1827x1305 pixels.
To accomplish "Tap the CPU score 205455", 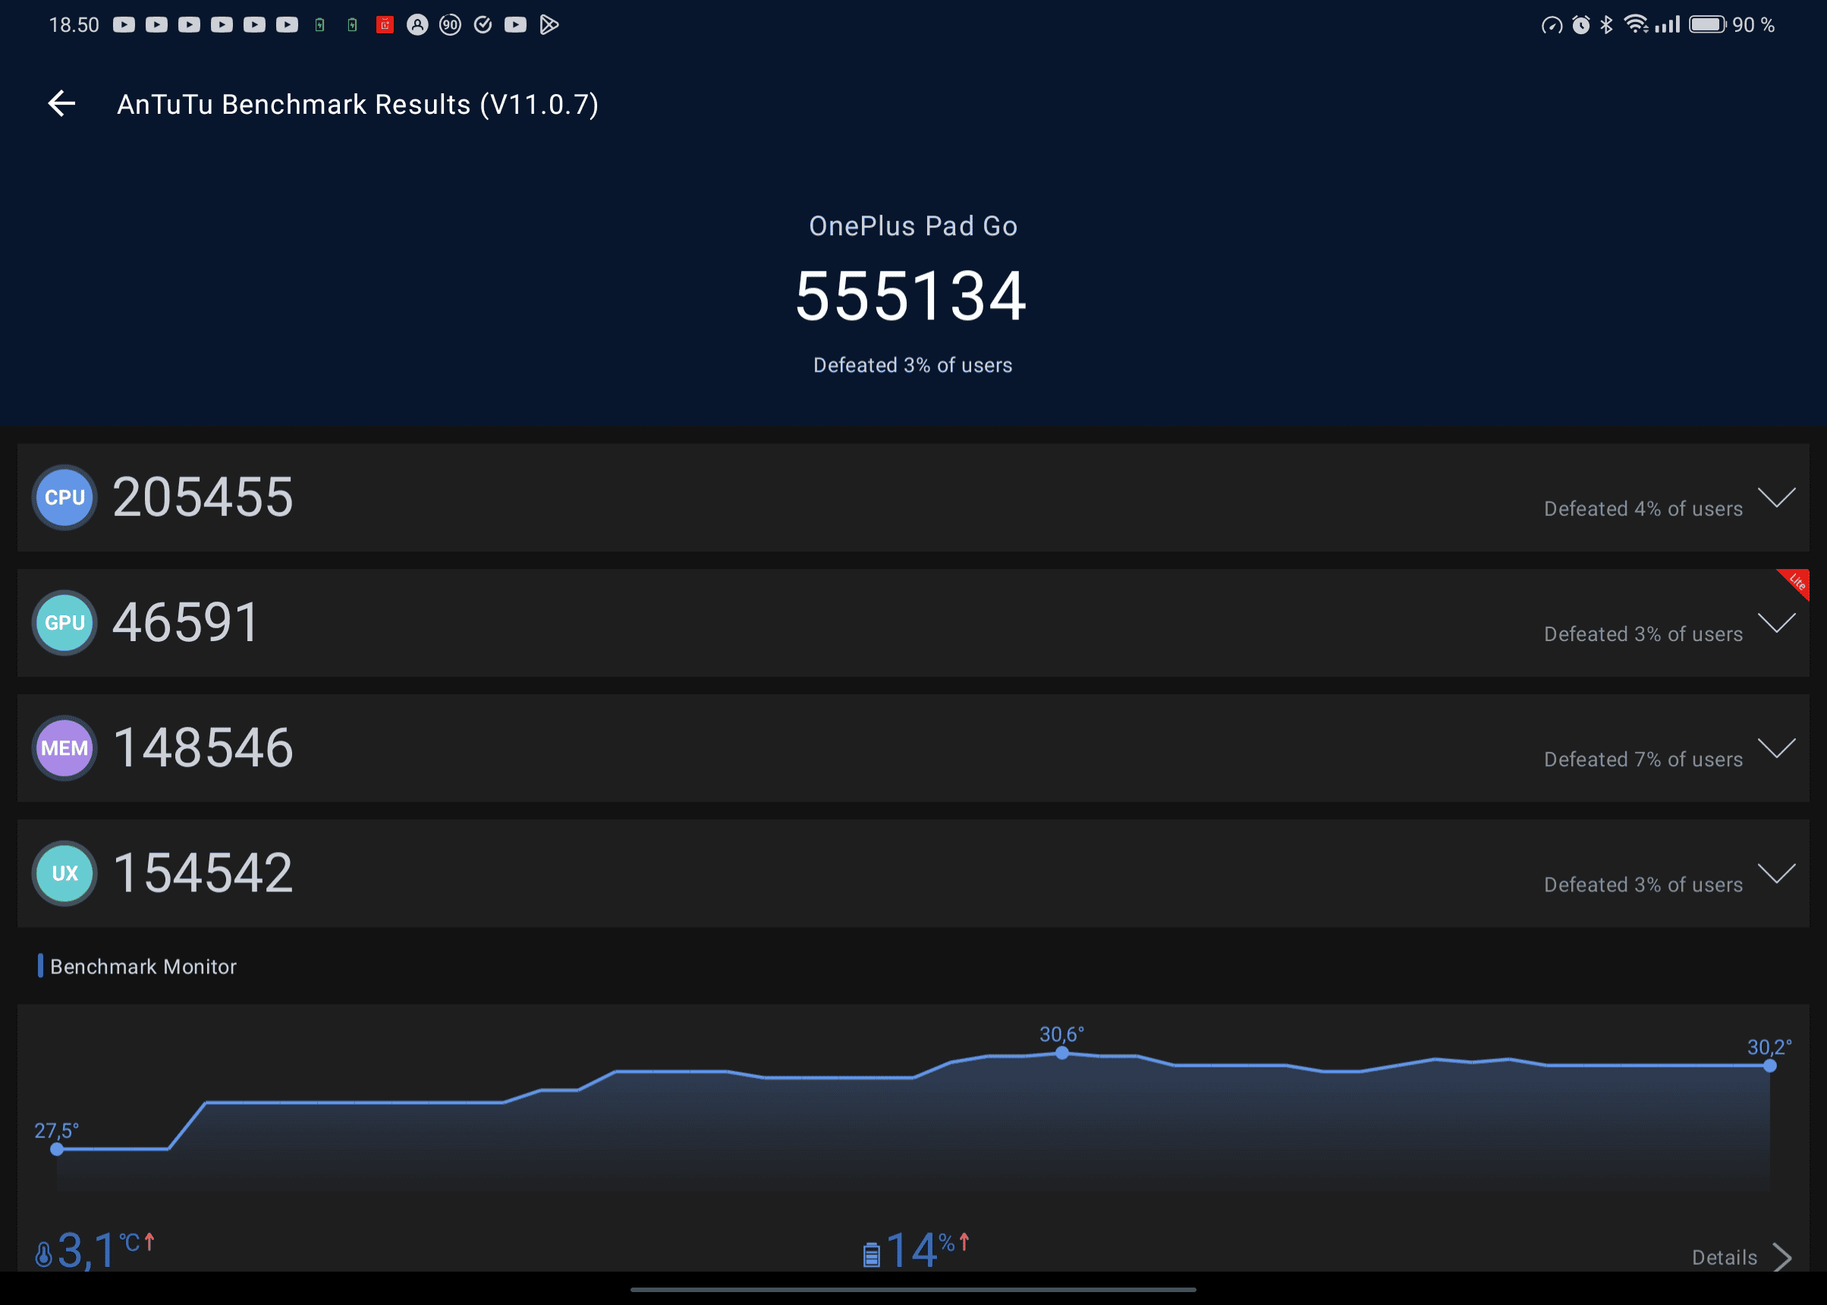I will pos(203,497).
